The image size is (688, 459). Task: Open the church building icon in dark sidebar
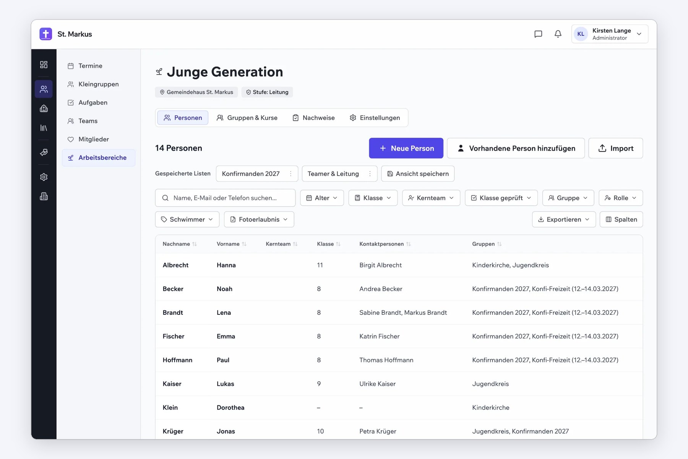pyautogui.click(x=44, y=109)
